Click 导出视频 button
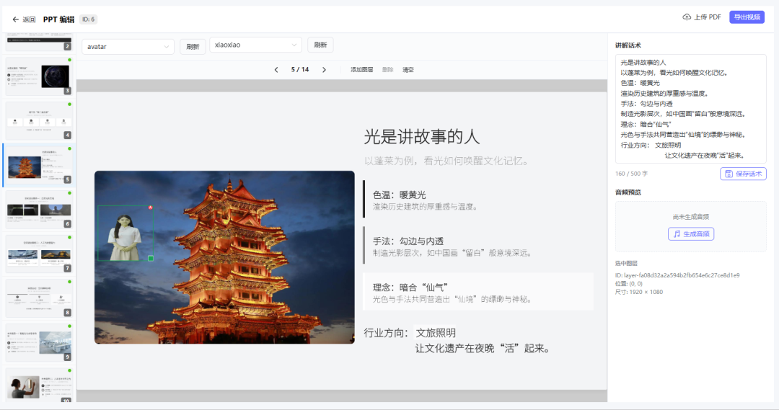Viewport: 779px width, 410px height. coord(747,17)
